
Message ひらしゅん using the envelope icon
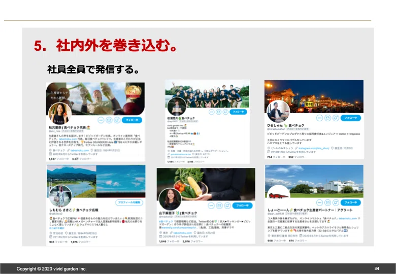(327, 118)
